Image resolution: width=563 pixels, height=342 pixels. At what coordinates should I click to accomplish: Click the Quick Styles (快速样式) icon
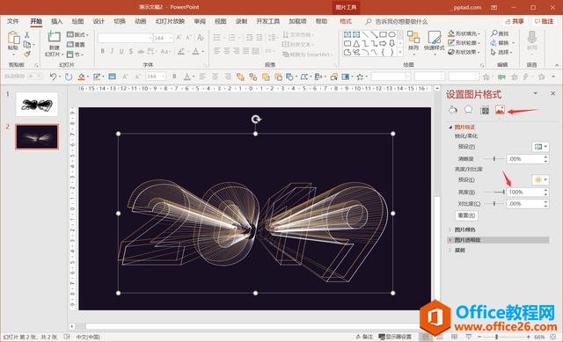pos(434,40)
